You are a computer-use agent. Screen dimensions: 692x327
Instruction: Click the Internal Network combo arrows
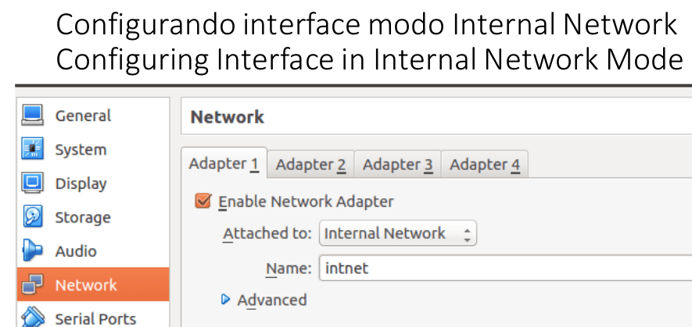pyautogui.click(x=467, y=233)
